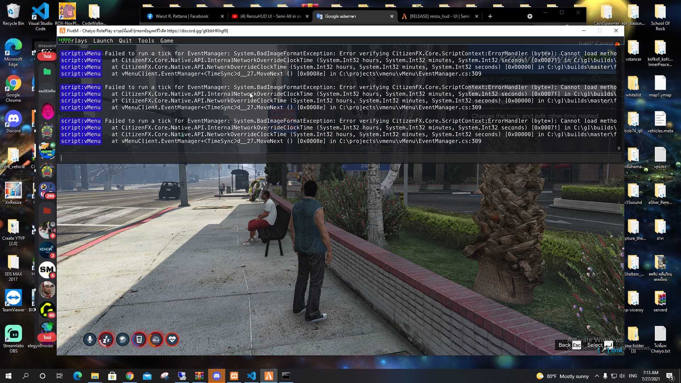Select Create YTYP desktop icon
681x383 pixels.
(13, 232)
